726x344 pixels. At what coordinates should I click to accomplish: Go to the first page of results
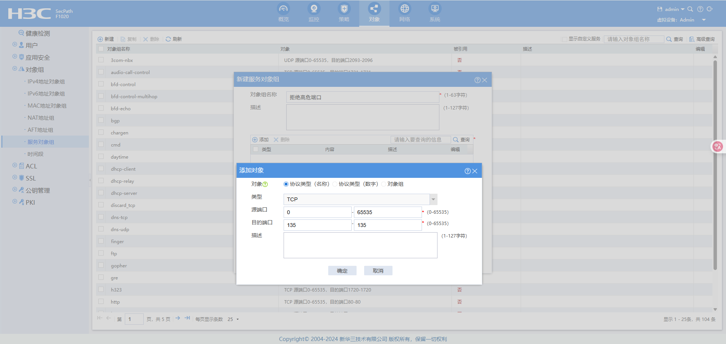99,318
